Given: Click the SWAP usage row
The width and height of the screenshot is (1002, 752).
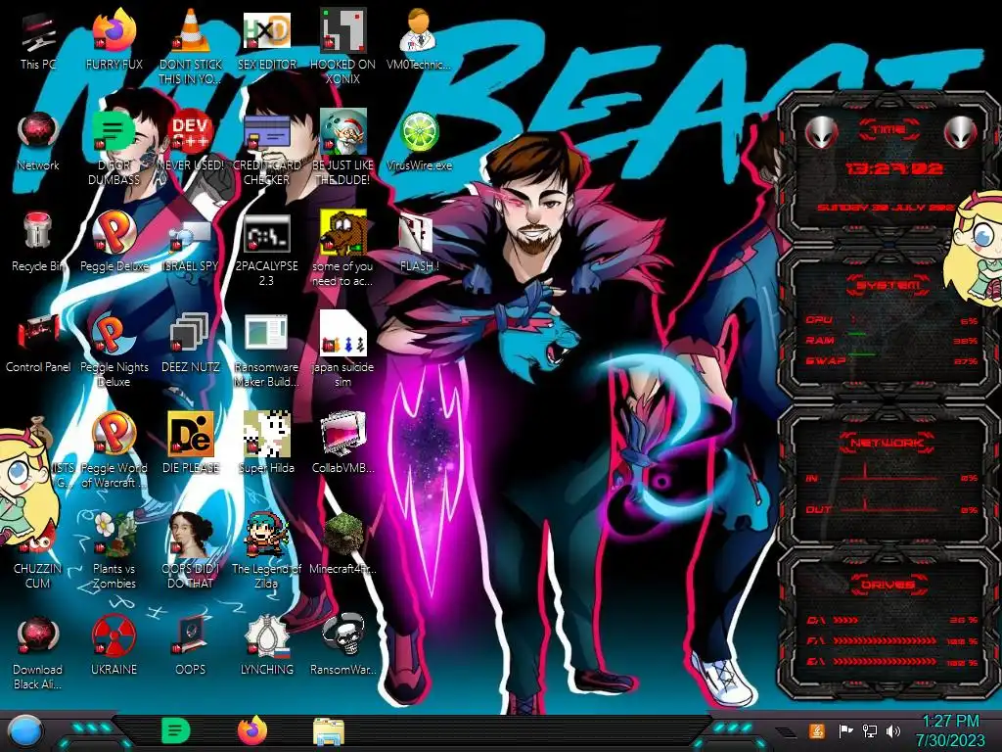Looking at the screenshot, I should pos(892,360).
